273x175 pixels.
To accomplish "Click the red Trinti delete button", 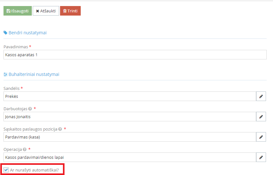I will [x=70, y=11].
